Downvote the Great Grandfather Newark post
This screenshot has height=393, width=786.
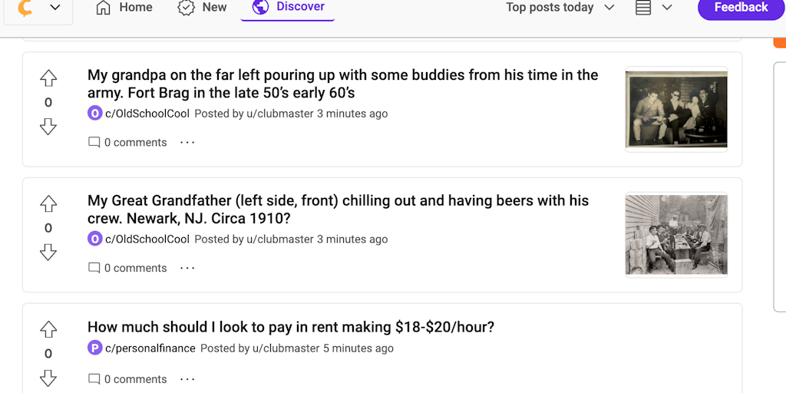pyautogui.click(x=48, y=253)
